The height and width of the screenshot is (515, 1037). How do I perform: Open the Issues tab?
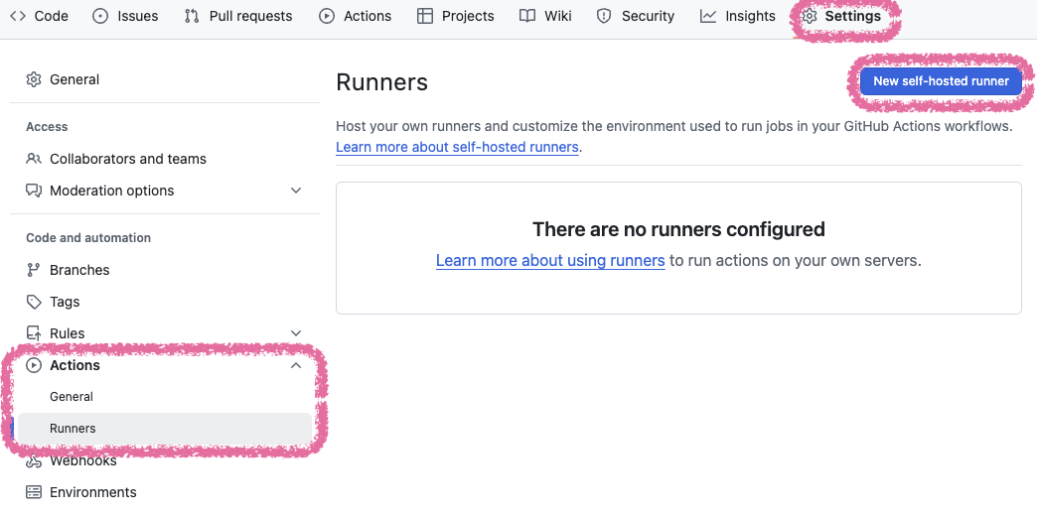click(126, 16)
